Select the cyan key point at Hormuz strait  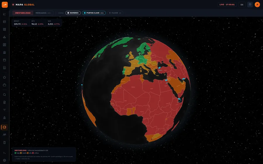(184, 79)
